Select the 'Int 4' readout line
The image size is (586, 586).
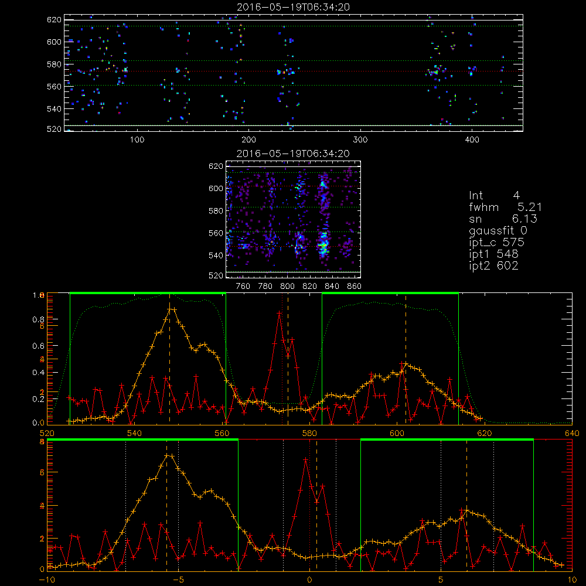(495, 196)
